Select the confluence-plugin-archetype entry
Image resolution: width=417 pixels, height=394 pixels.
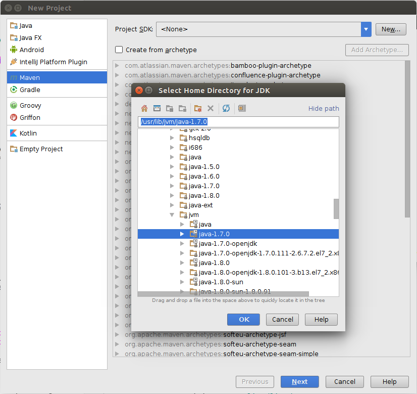coord(222,75)
